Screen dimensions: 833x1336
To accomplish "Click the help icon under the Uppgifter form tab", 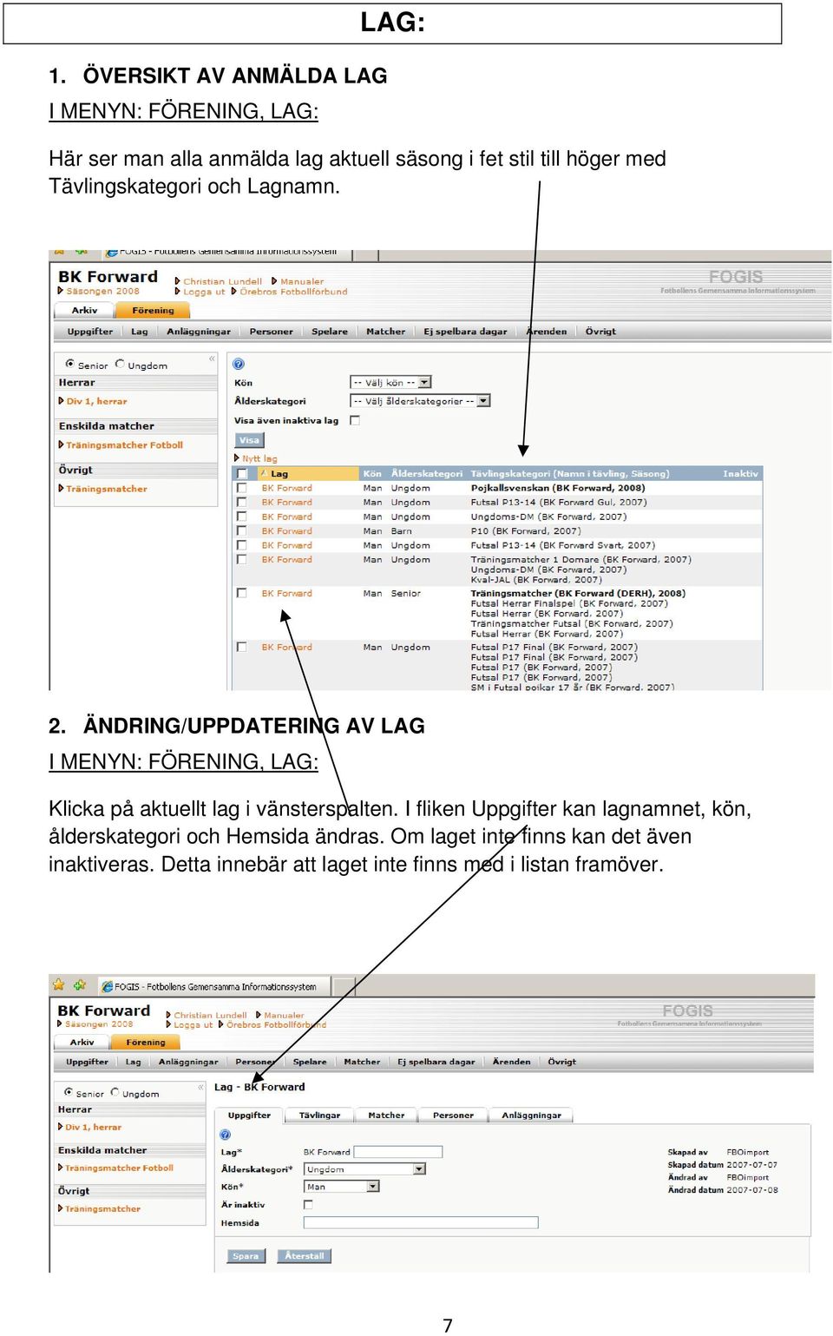I will [226, 1135].
